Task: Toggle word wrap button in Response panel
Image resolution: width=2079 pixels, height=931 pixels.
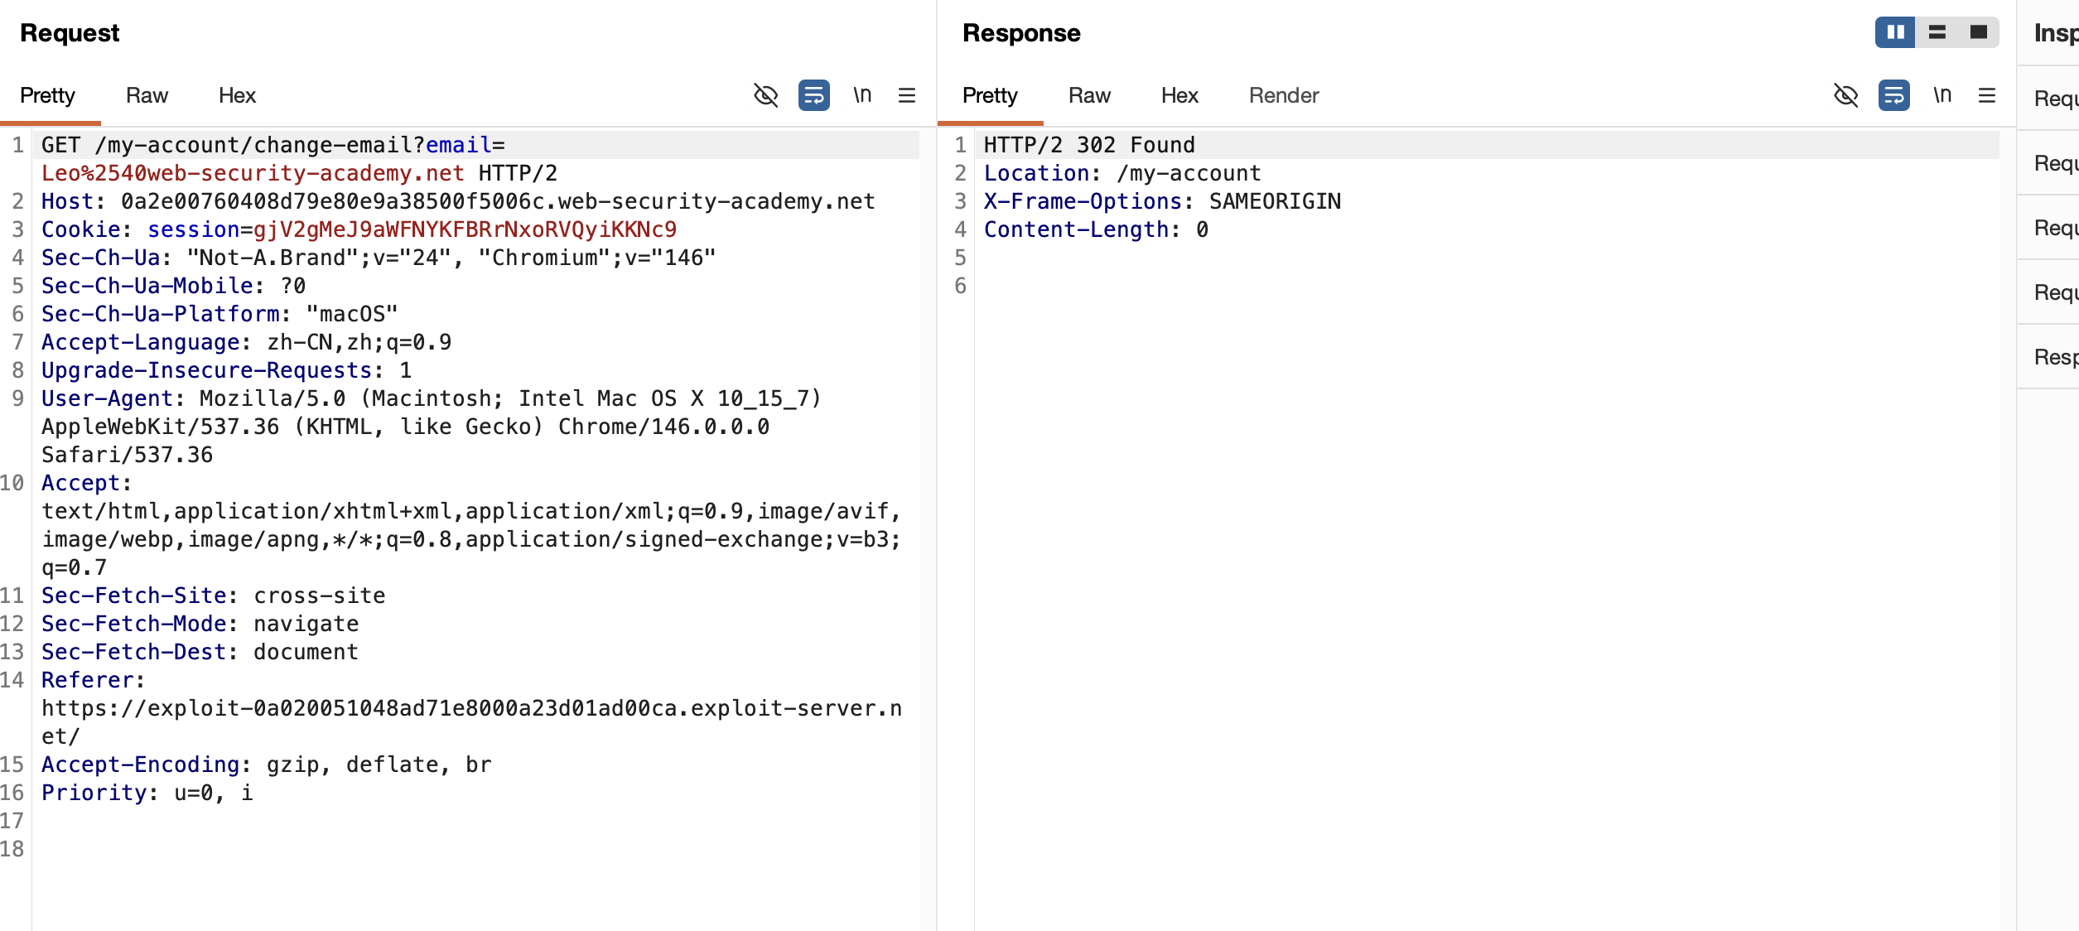Action: coord(1893,95)
